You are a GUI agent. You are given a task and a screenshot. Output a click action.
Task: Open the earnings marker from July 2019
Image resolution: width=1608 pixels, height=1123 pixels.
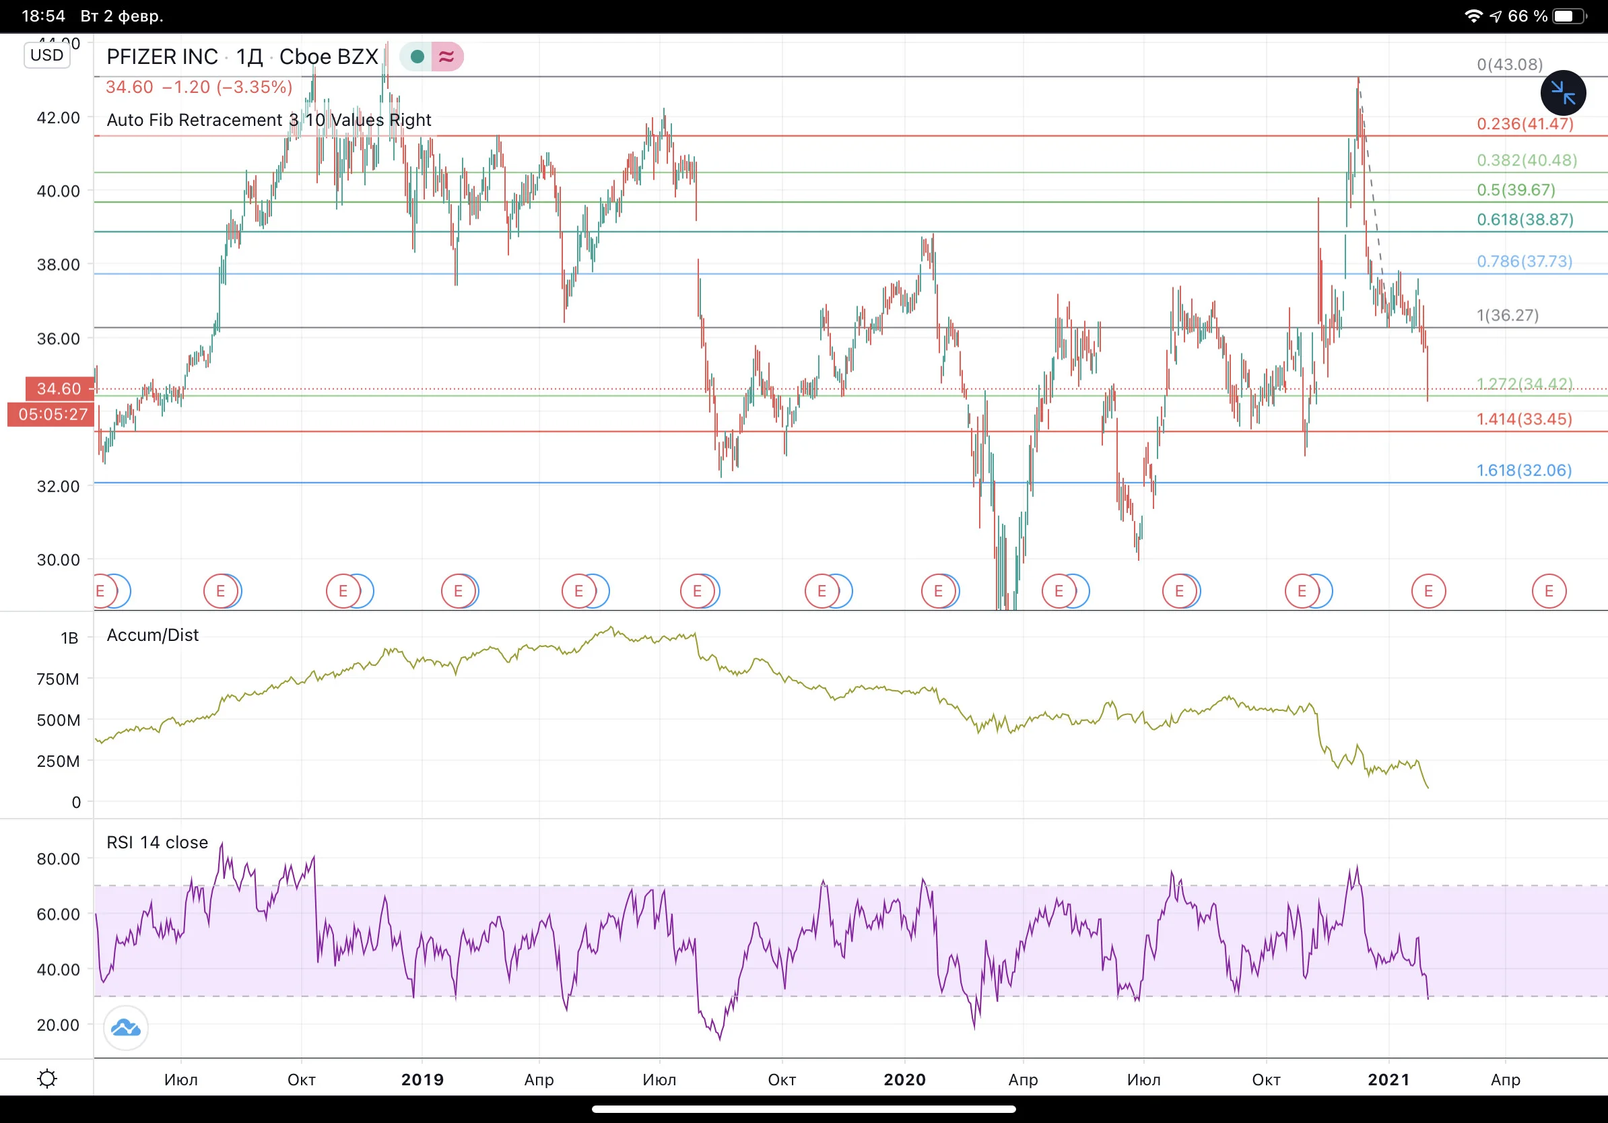tap(698, 592)
